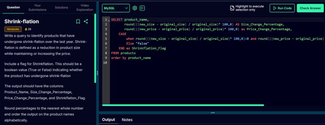Click 'Highlight to execute selection only' text
The image size is (325, 125).
click(x=249, y=8)
